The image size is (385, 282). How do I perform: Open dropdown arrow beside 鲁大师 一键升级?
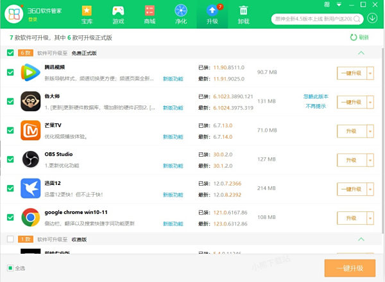point(370,102)
